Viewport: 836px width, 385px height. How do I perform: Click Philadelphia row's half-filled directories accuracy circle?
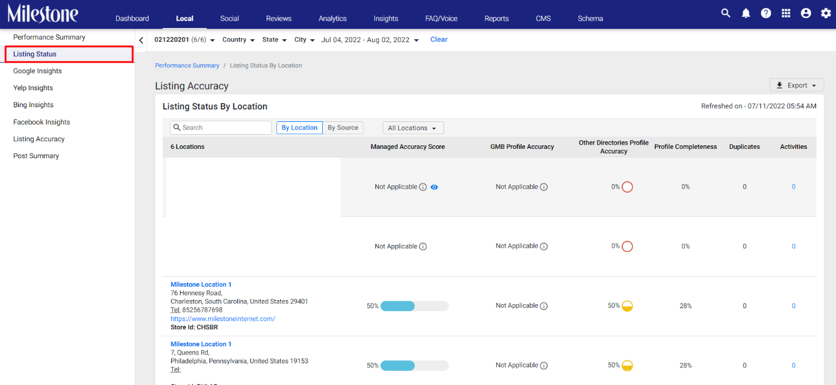click(627, 366)
